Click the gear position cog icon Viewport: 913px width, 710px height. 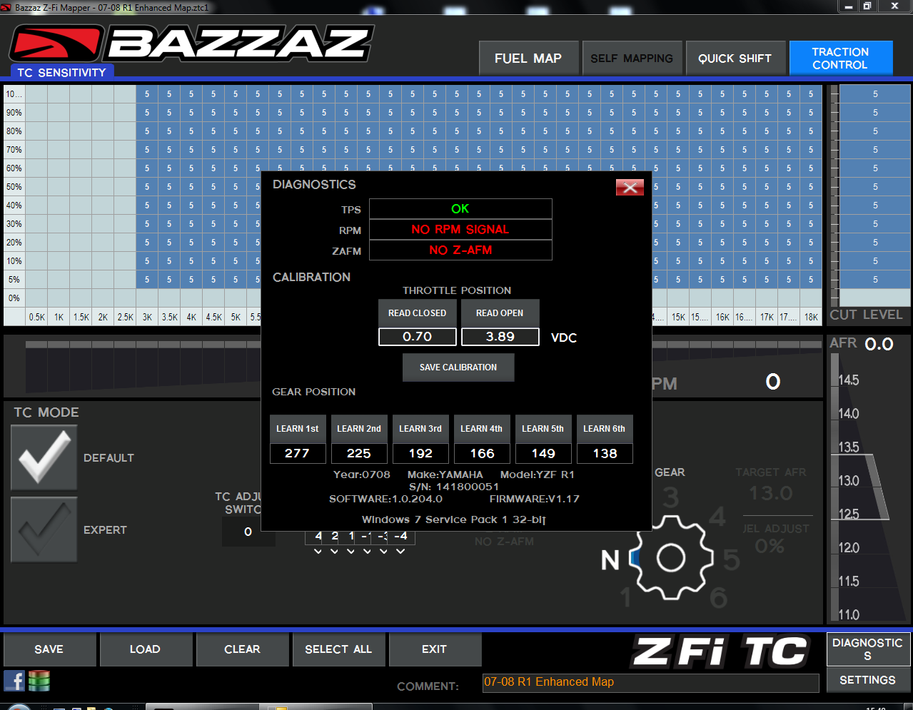(670, 557)
